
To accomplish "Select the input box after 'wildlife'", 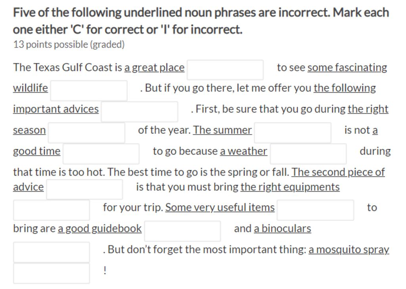I will tap(89, 91).
